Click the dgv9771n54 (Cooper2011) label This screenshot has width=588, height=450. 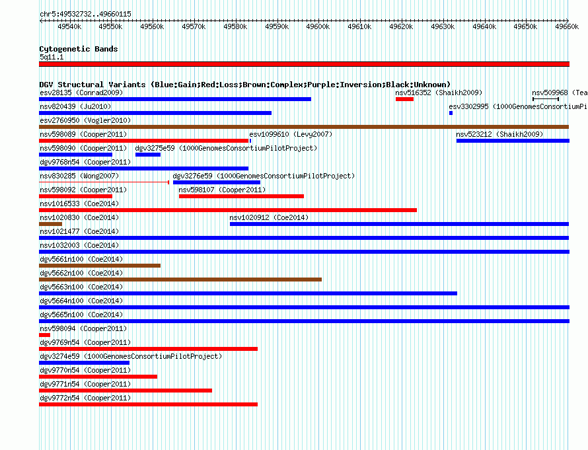point(85,384)
